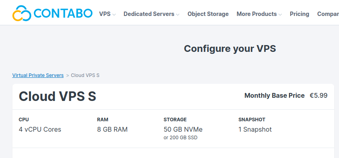Open the Company menu item
This screenshot has height=158, width=339.
pyautogui.click(x=328, y=14)
